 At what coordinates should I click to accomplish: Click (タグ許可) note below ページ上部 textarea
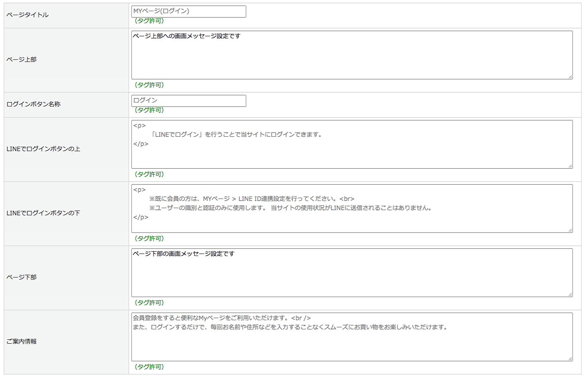point(149,85)
